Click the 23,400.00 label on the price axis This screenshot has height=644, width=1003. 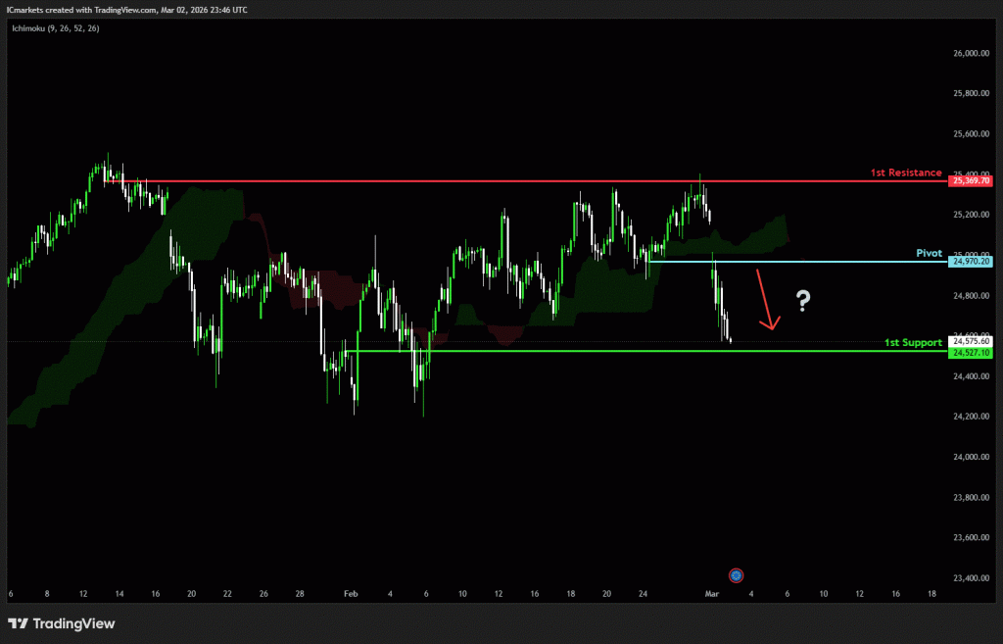972,577
